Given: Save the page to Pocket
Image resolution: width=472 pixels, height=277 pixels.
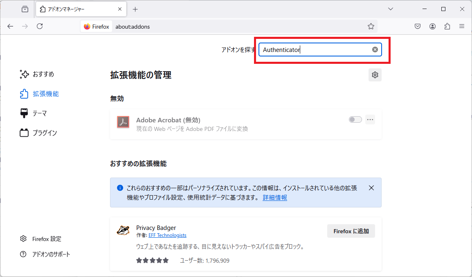Looking at the screenshot, I should pos(417,26).
